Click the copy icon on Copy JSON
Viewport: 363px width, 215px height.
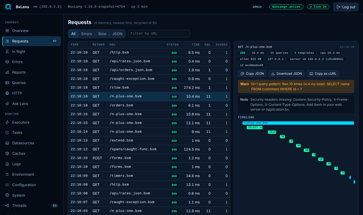pyautogui.click(x=242, y=74)
